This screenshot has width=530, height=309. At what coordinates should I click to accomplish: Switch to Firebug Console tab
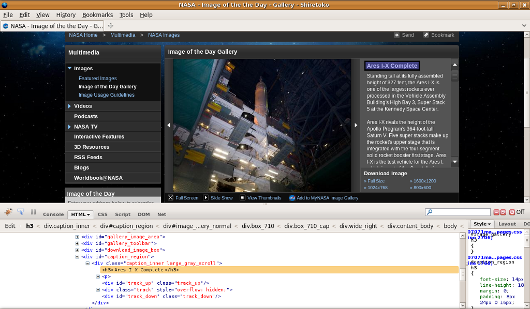[53, 214]
